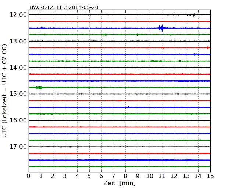Click the x-axis tick label 12
The height and width of the screenshot is (191, 239).
click(174, 176)
